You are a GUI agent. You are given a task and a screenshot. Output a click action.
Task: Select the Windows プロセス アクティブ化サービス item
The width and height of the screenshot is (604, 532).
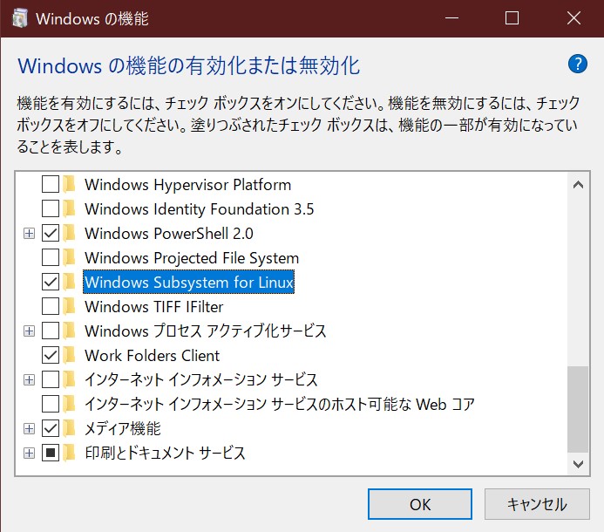(205, 331)
